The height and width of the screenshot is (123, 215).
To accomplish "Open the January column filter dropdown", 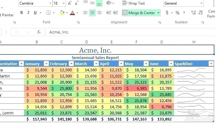I will [x=46, y=64].
